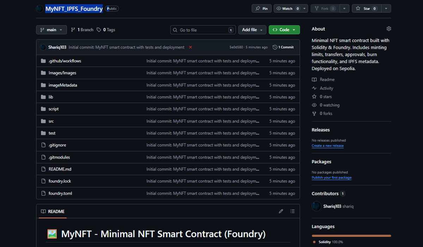Screen dimensions: 423x247
Task: Open the lib folder
Action: pyautogui.click(x=51, y=97)
